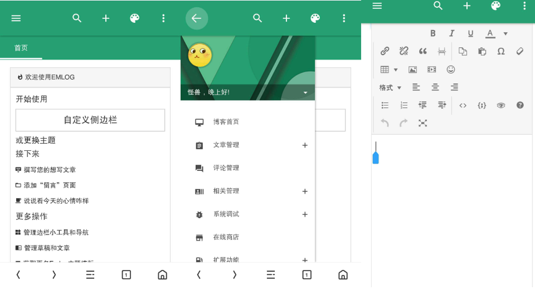Image resolution: width=535 pixels, height=290 pixels.
Task: Toggle bold formatting in the editor
Action: click(432, 33)
